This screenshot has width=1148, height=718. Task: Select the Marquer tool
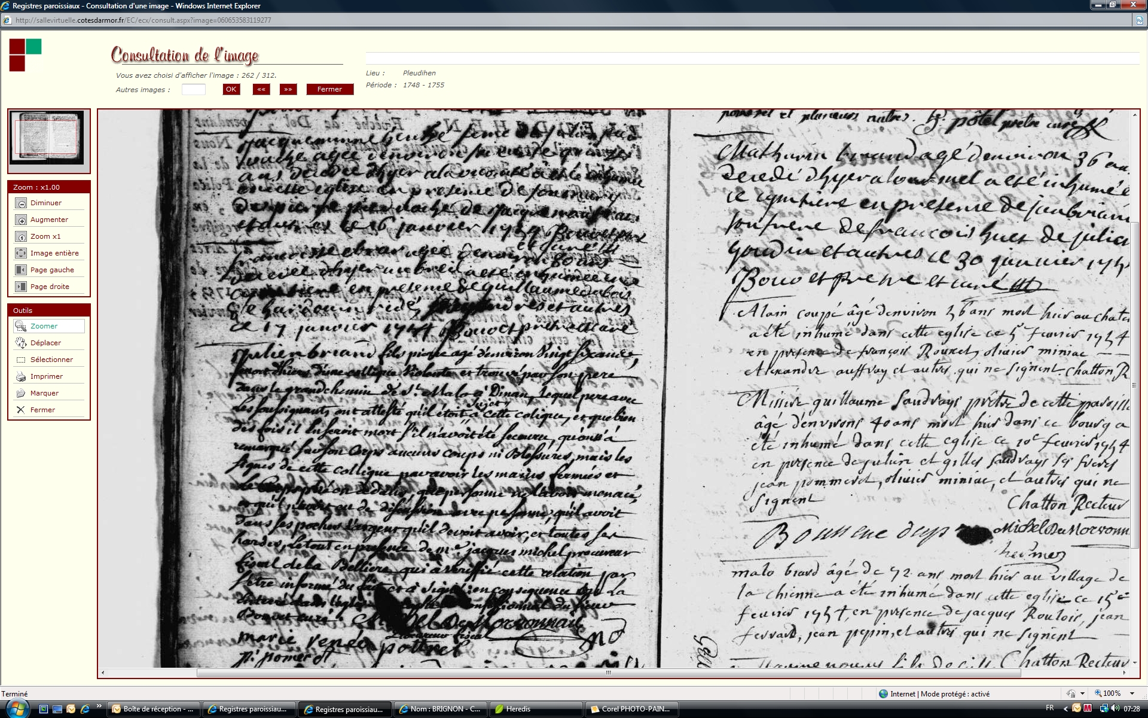coord(21,393)
